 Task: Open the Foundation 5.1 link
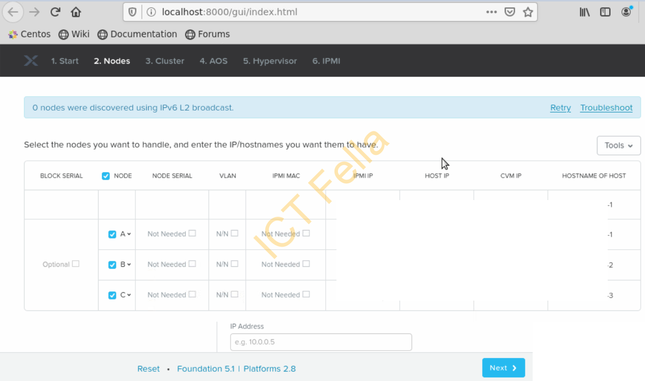pyautogui.click(x=206, y=369)
